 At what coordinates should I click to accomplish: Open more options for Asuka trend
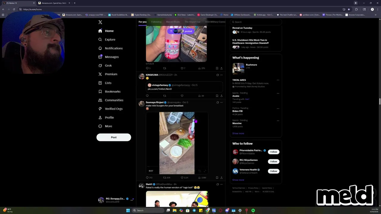click(x=278, y=93)
